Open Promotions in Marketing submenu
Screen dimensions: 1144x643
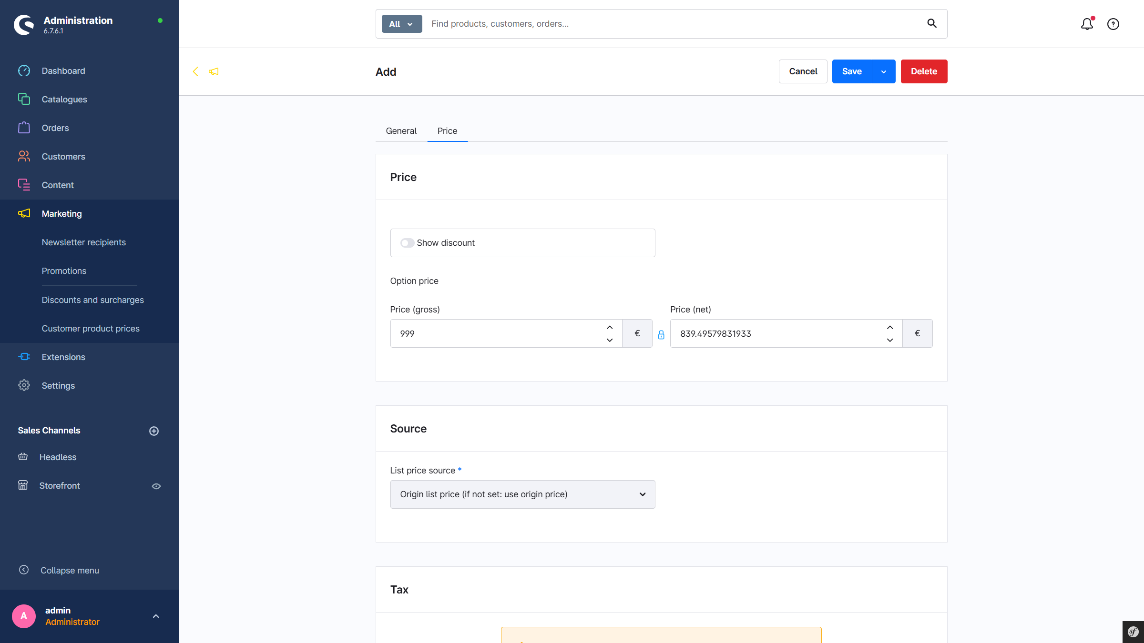64,271
